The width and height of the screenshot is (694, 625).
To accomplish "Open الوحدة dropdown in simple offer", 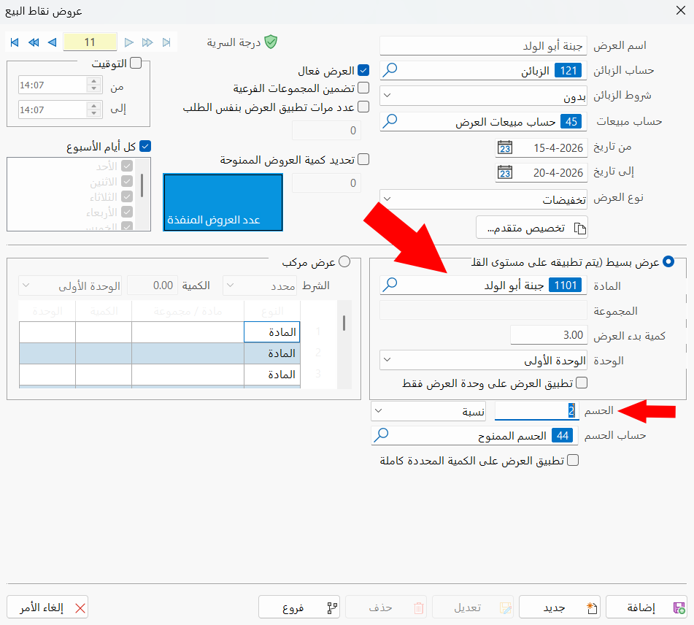I will [x=483, y=360].
